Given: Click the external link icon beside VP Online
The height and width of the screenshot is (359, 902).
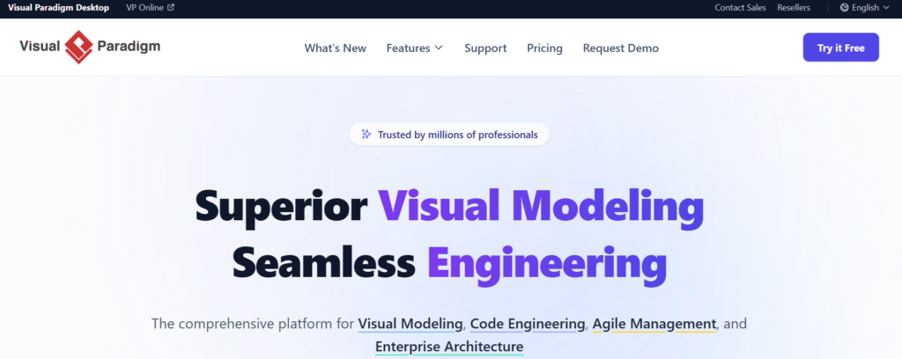Looking at the screenshot, I should point(171,7).
